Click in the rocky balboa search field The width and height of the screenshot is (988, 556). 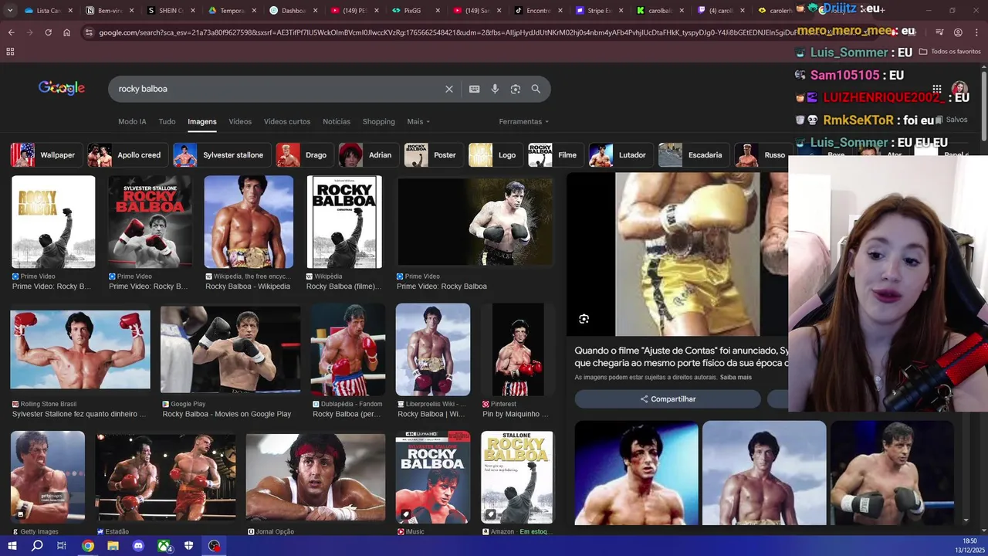[x=278, y=89]
